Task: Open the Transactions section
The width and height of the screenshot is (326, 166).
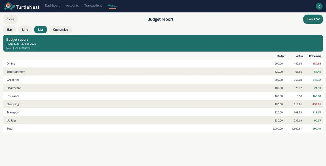Action: click(93, 5)
